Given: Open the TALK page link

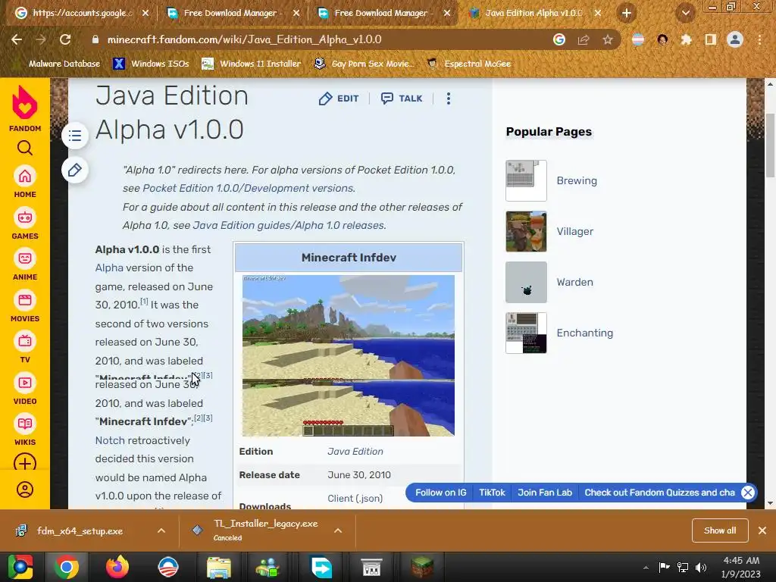Looking at the screenshot, I should pos(402,99).
